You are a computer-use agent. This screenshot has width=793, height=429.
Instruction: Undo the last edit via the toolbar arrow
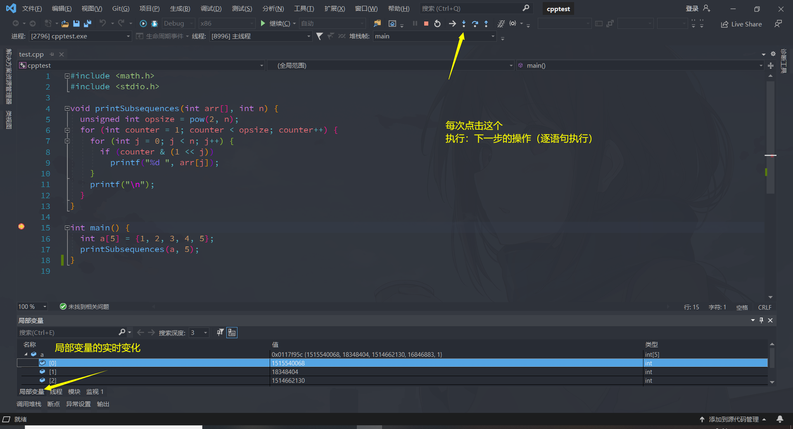[x=103, y=24]
